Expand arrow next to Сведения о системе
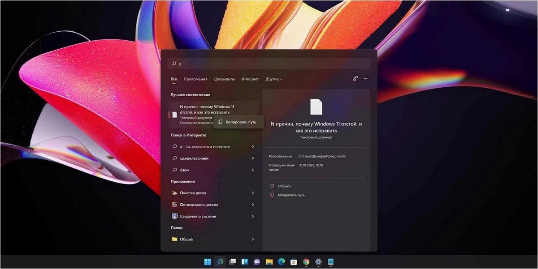 pyautogui.click(x=253, y=216)
